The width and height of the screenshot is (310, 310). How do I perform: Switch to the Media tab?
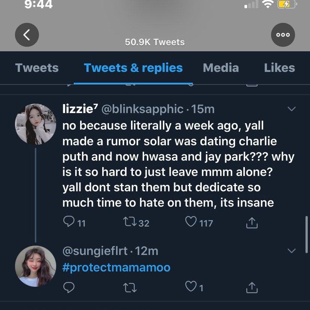tap(221, 68)
